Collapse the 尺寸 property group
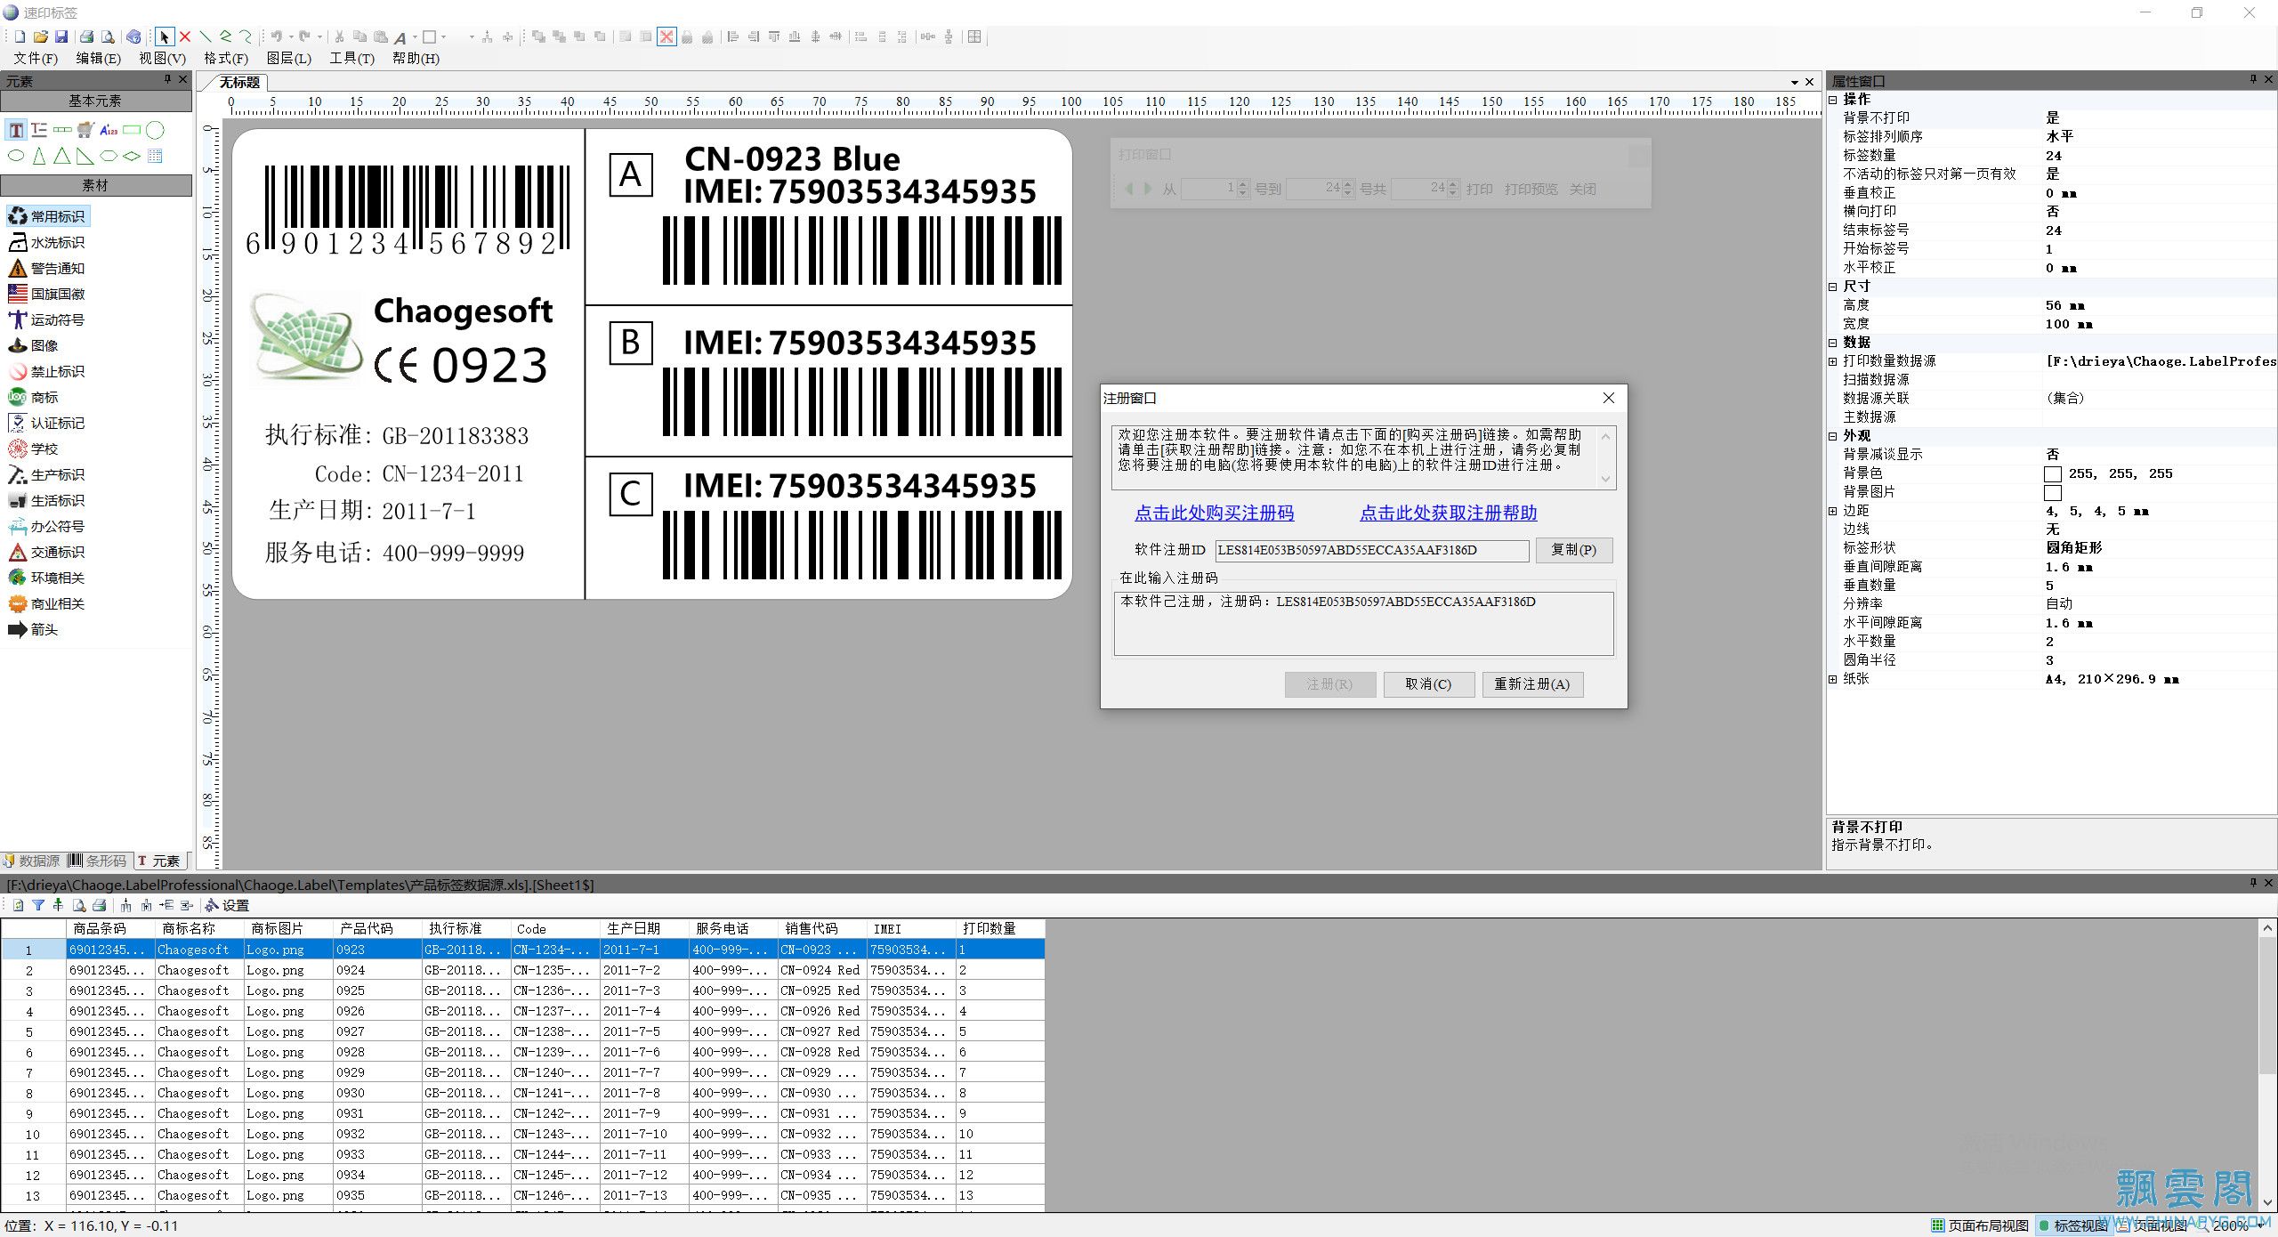 1833,287
